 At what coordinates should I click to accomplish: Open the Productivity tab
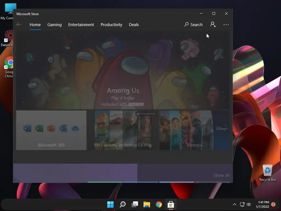(x=111, y=24)
